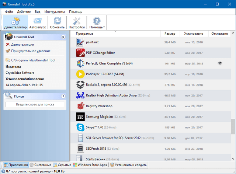Screen dimensions: 236x174
Task: Open the Автозапуск startup manager icon
Action: 38,21
